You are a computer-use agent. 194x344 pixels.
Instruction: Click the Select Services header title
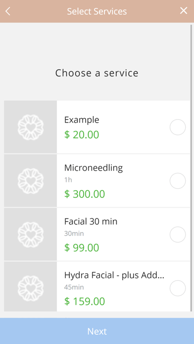click(97, 11)
